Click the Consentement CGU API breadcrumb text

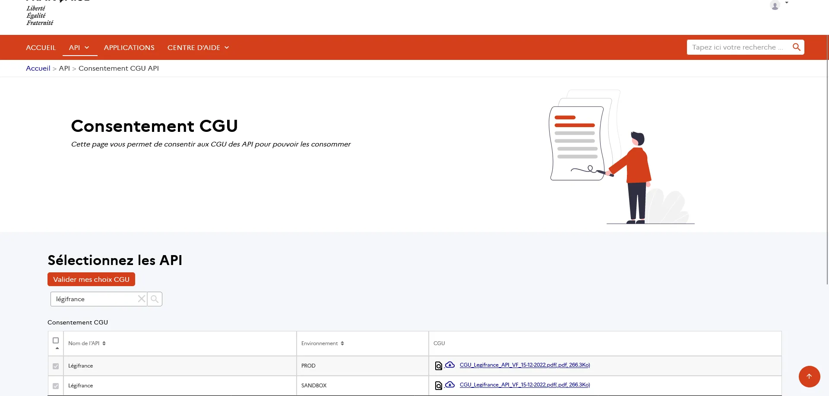click(x=119, y=68)
